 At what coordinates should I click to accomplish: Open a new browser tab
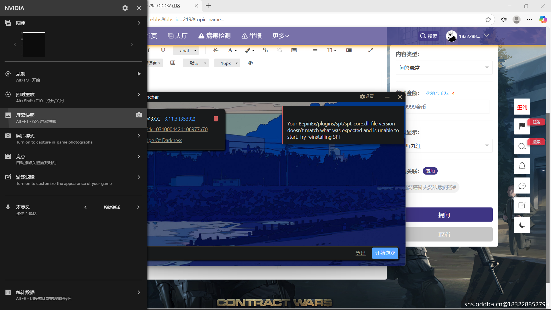tap(208, 6)
